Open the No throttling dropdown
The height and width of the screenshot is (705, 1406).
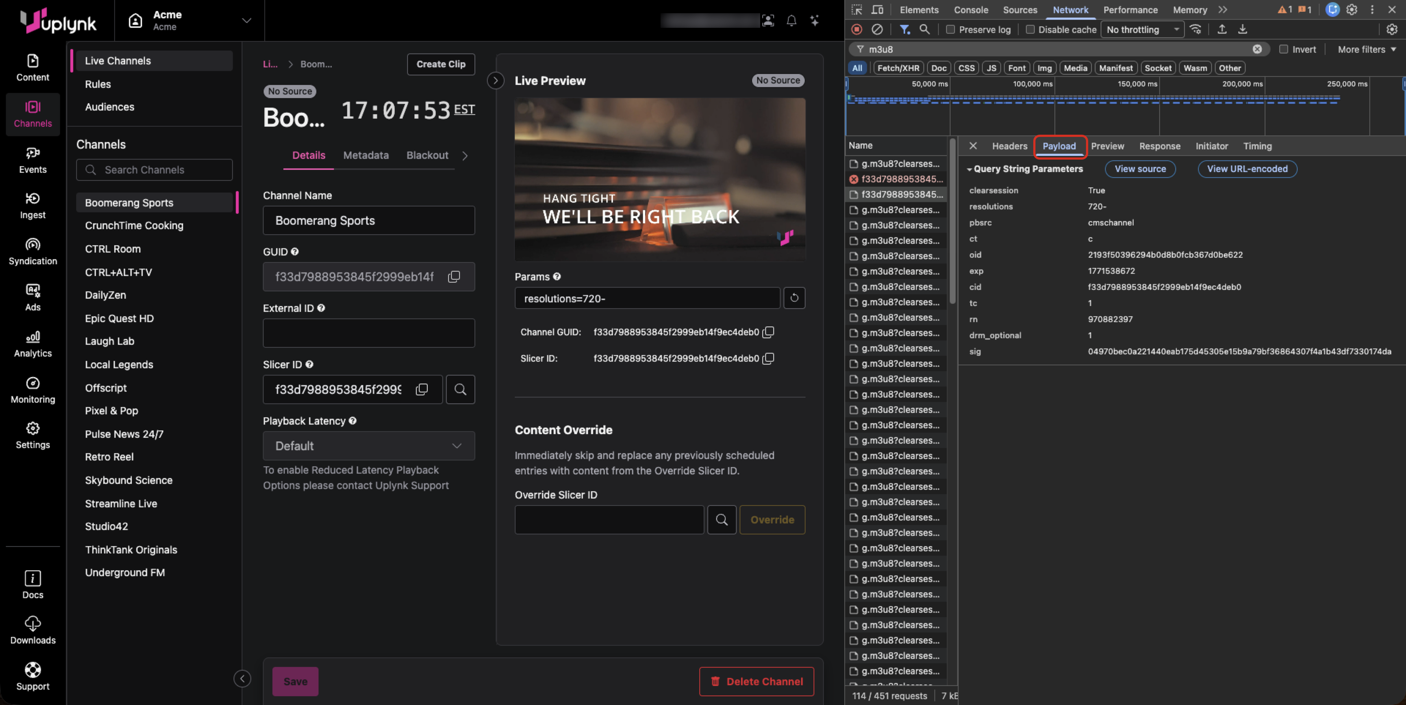pos(1142,29)
